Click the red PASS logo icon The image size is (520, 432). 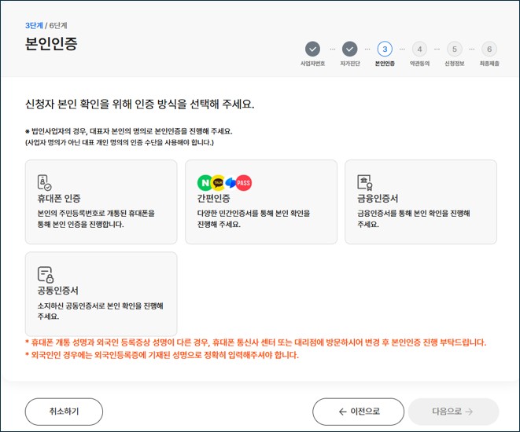[x=243, y=183]
